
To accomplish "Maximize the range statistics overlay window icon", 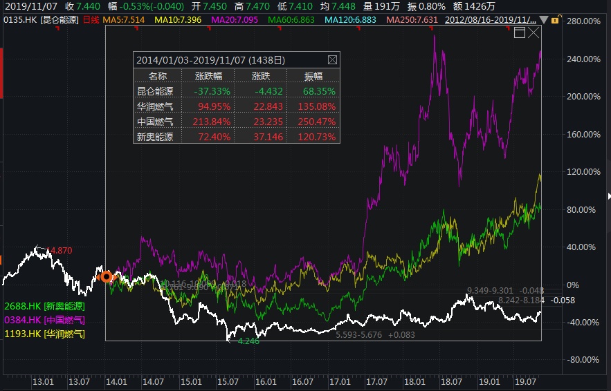I will point(520,32).
